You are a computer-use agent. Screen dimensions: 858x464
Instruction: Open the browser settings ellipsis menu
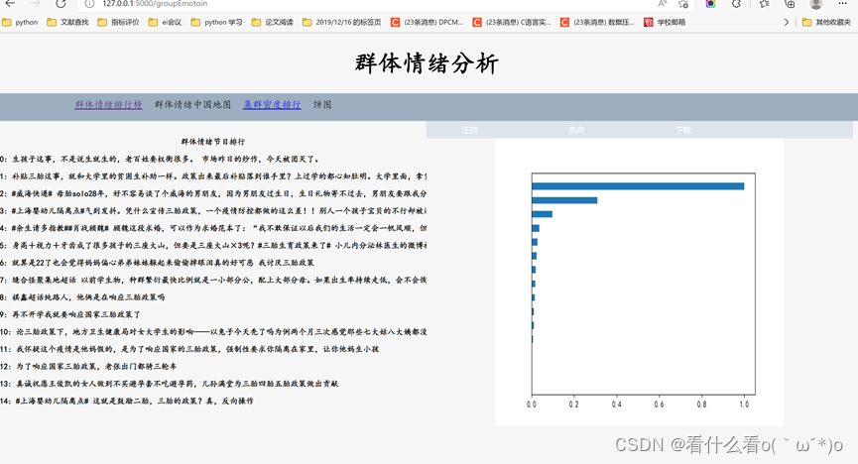tap(843, 3)
